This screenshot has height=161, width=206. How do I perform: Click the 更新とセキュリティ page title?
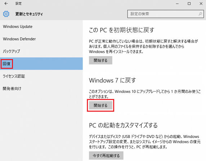[x=29, y=14]
